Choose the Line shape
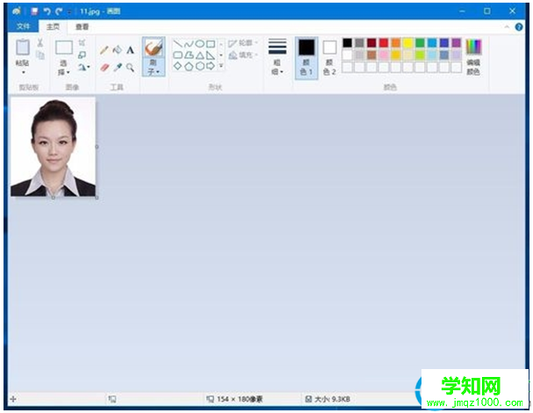The height and width of the screenshot is (413, 533). click(177, 44)
